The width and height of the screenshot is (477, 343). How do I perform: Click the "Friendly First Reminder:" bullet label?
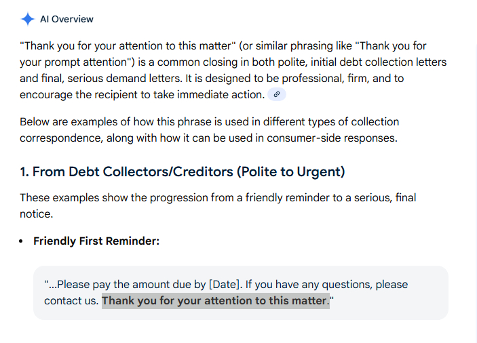pyautogui.click(x=96, y=241)
